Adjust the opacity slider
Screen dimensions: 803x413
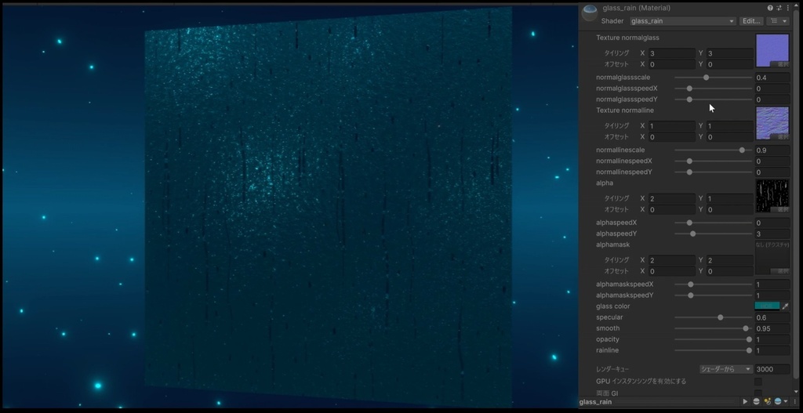click(713, 339)
